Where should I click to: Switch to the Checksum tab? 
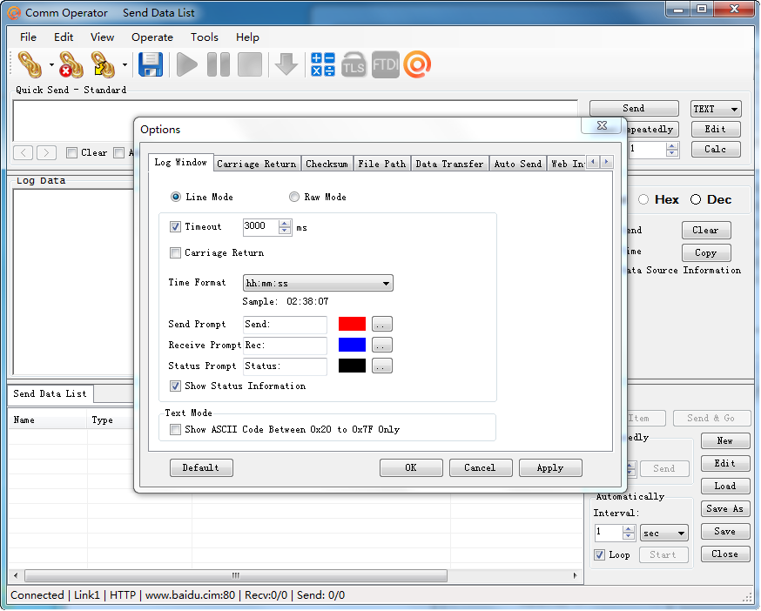[x=327, y=164]
